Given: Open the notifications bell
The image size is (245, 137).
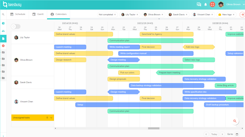Looking at the screenshot, I should coord(205,4).
